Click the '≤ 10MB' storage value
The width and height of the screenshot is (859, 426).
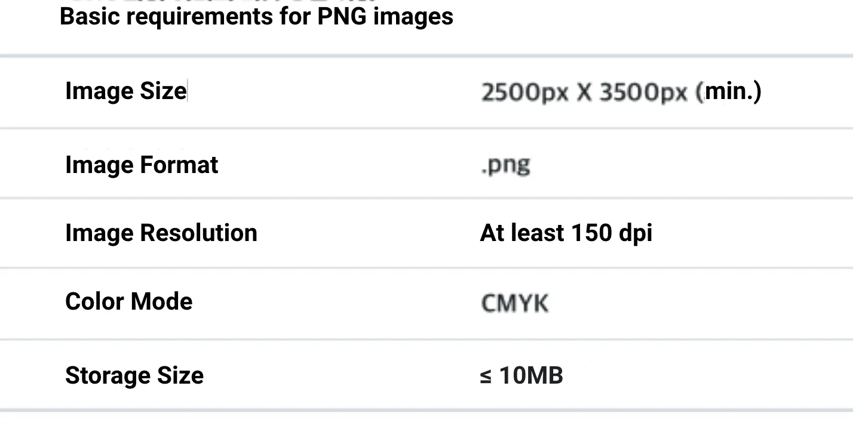[x=521, y=376]
